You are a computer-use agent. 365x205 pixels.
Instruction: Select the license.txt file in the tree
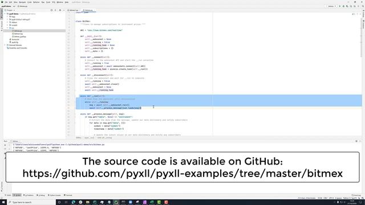pyautogui.click(x=14, y=39)
